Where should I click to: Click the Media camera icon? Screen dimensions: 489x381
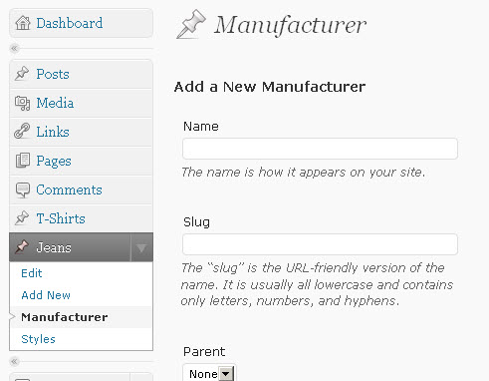22,103
